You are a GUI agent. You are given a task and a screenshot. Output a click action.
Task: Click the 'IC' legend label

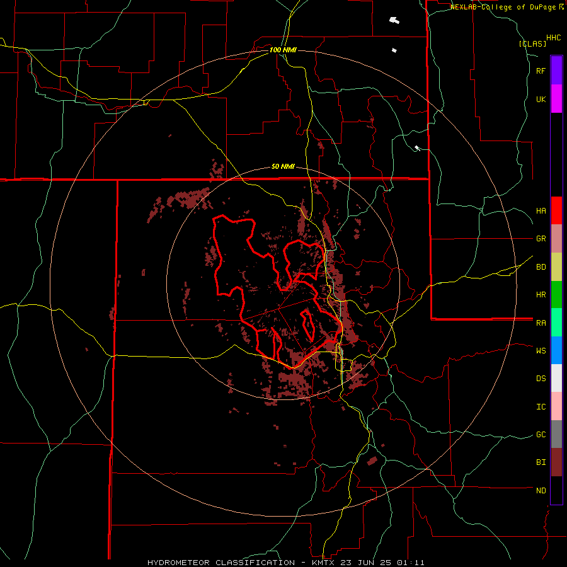pyautogui.click(x=541, y=407)
